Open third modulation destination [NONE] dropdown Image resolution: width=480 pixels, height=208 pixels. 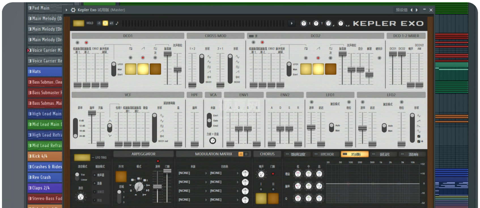click(224, 191)
